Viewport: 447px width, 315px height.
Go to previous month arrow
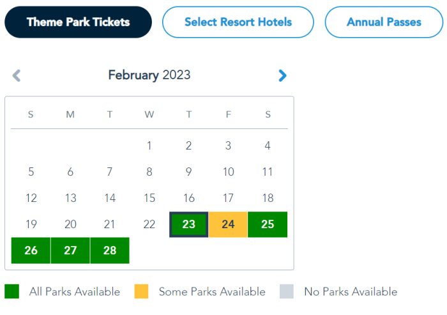(17, 75)
